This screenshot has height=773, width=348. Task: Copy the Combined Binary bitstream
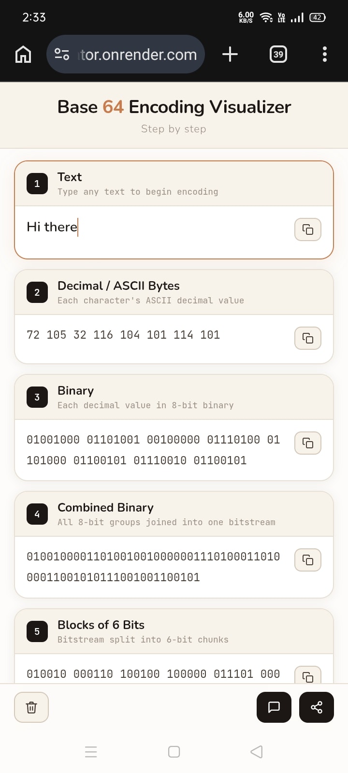point(308,560)
